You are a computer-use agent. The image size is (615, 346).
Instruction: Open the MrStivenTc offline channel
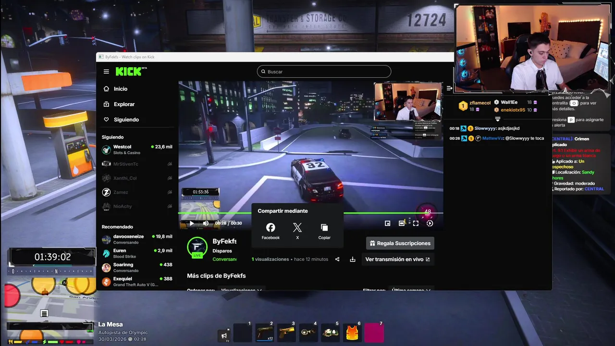coord(137,164)
